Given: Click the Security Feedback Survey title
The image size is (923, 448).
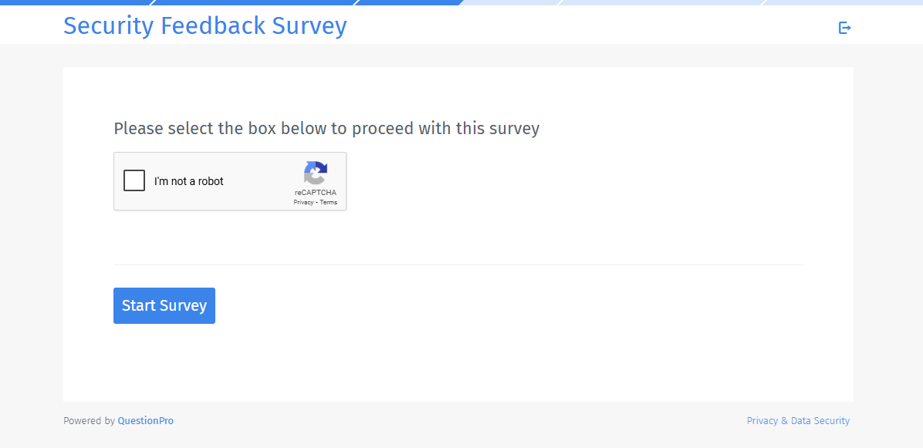Looking at the screenshot, I should tap(205, 25).
